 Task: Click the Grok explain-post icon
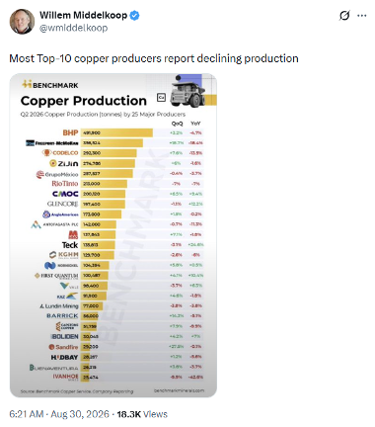pyautogui.click(x=344, y=16)
